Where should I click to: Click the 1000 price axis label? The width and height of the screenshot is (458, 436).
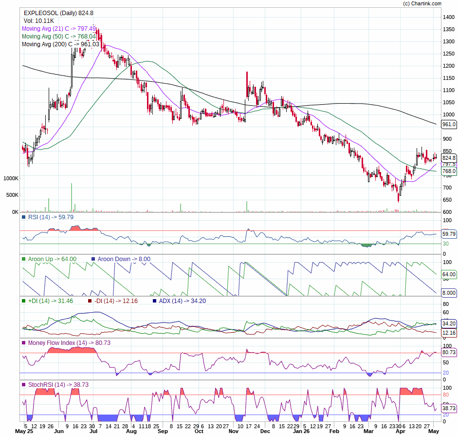(x=449, y=114)
